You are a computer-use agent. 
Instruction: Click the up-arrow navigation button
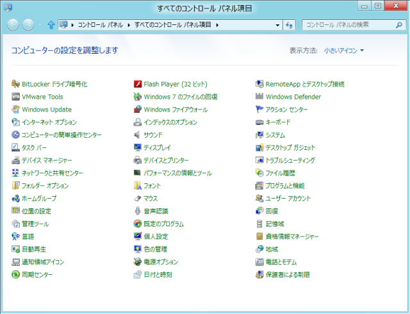[x=51, y=25]
